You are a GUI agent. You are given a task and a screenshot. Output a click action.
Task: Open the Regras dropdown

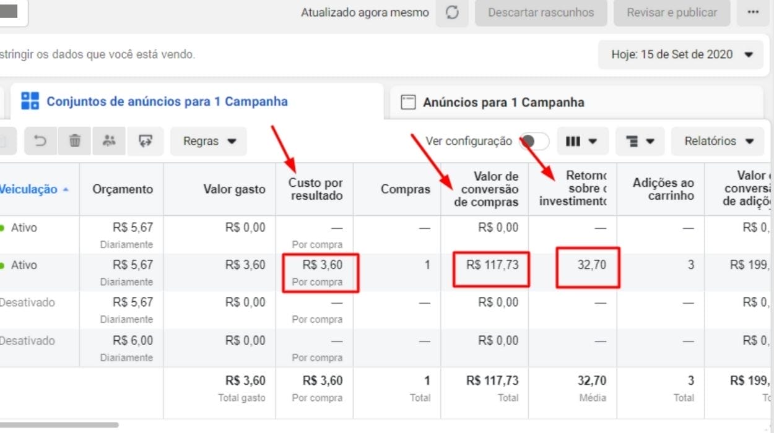[209, 141]
